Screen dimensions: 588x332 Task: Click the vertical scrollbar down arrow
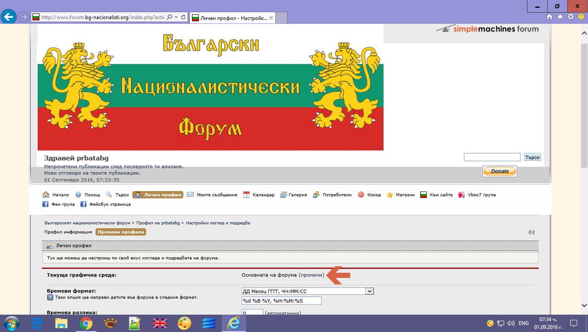[584, 305]
